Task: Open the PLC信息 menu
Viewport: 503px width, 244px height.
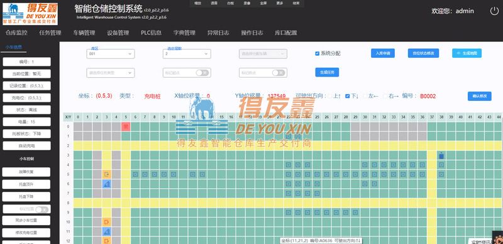Action: point(151,33)
